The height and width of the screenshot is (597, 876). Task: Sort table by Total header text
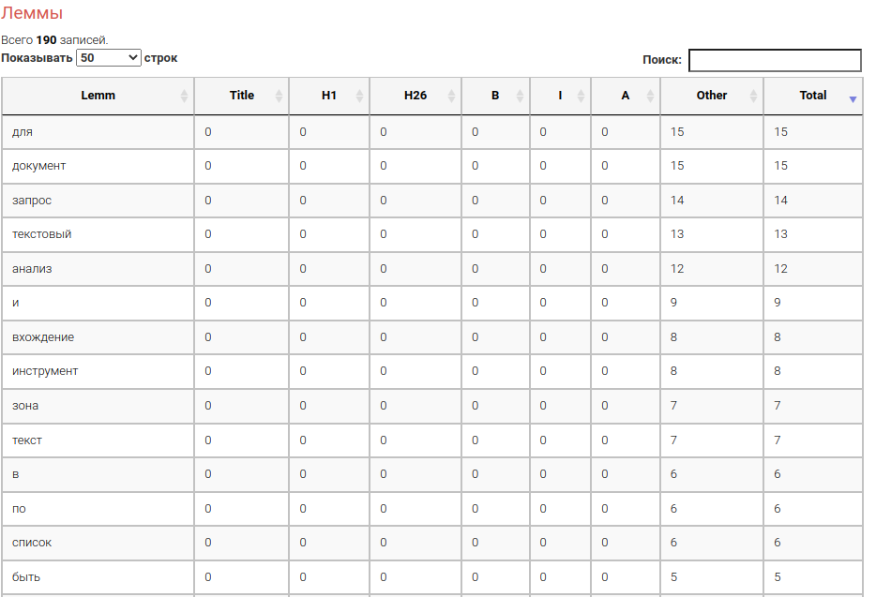tap(812, 96)
